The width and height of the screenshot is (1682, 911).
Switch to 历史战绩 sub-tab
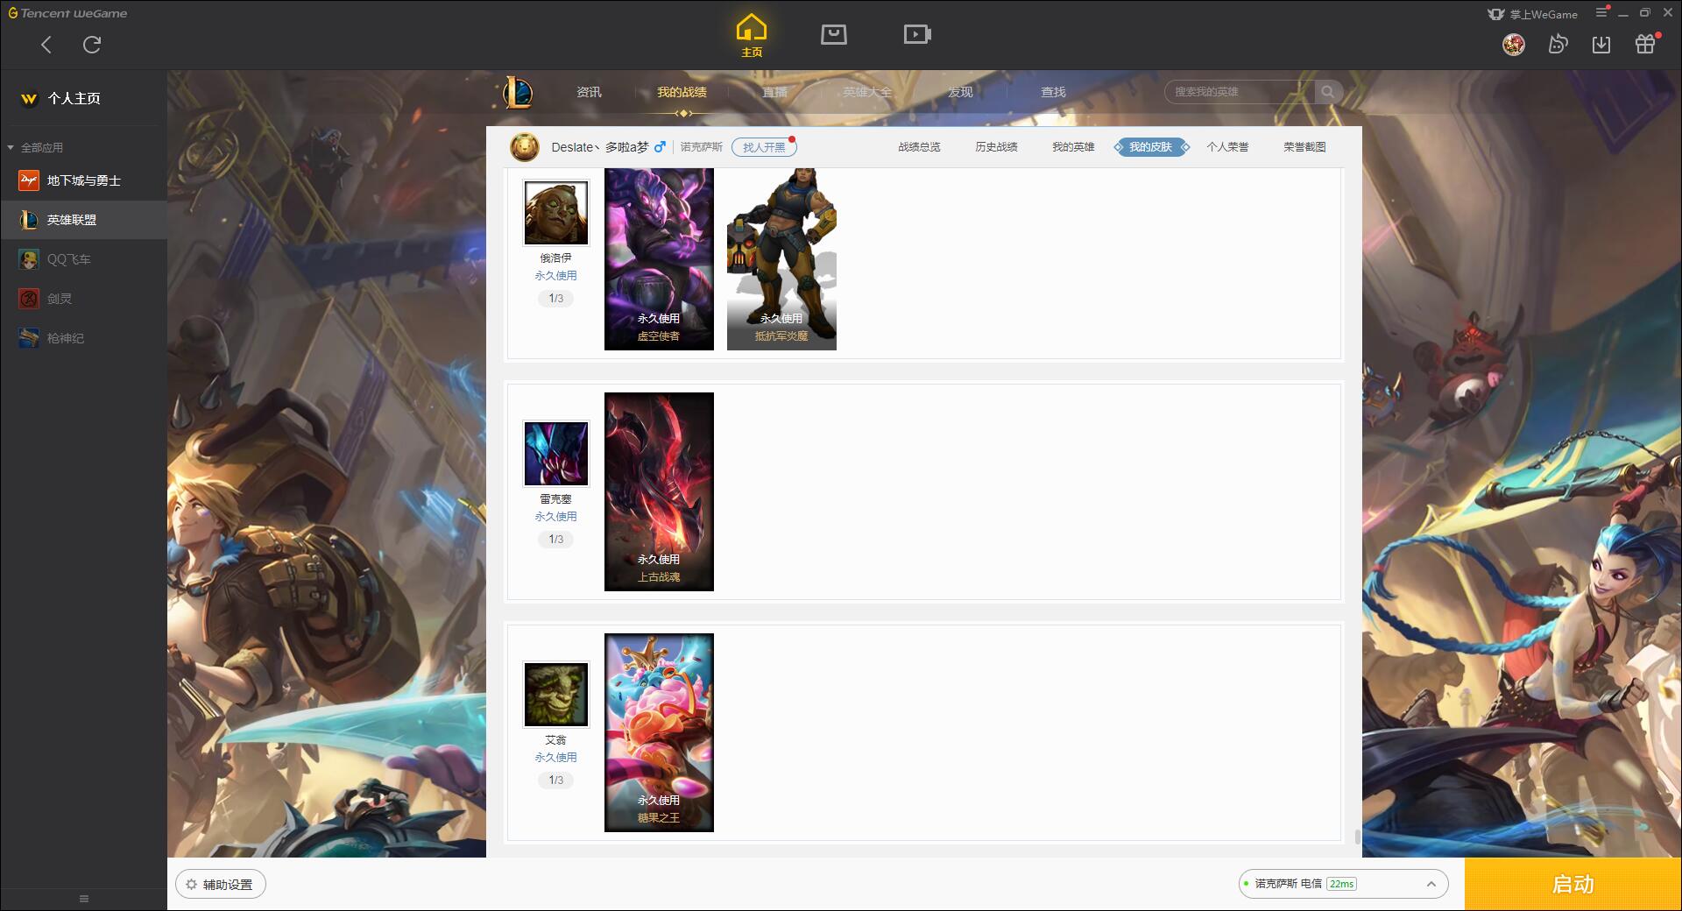996,147
